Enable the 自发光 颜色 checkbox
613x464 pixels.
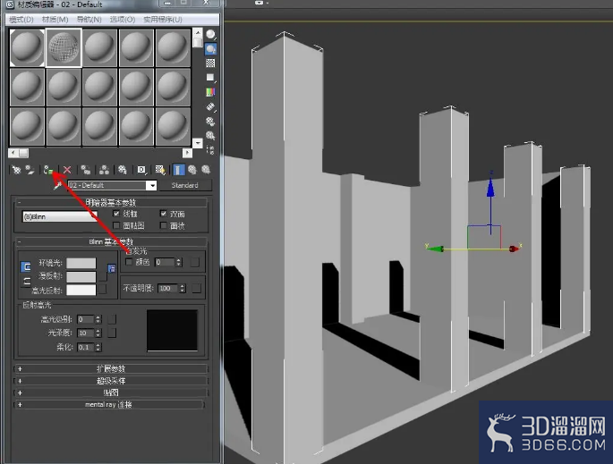[x=129, y=262]
